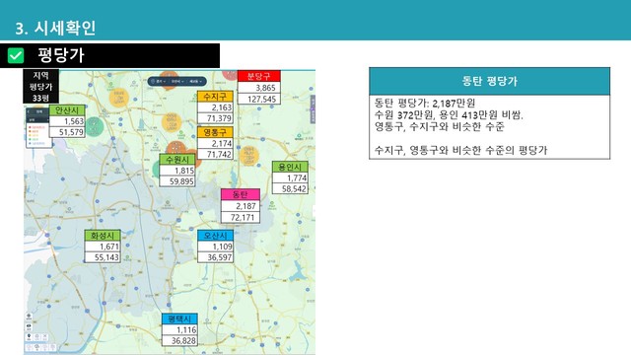Click the green checkmark icon beside 평당가
This screenshot has width=631, height=355.
pyautogui.click(x=16, y=55)
